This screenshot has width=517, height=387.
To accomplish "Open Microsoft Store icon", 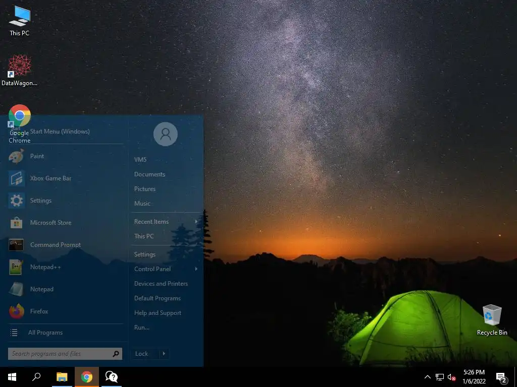I will pyautogui.click(x=17, y=223).
